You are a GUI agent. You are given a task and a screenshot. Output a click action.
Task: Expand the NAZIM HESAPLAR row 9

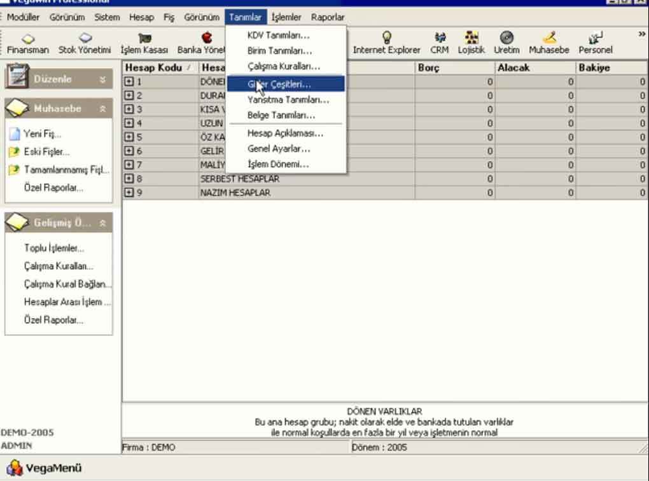pyautogui.click(x=129, y=193)
